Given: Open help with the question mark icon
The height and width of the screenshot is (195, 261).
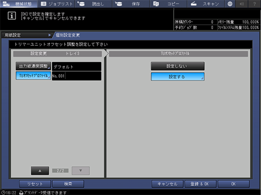Looking at the screenshot, I should [254, 4].
